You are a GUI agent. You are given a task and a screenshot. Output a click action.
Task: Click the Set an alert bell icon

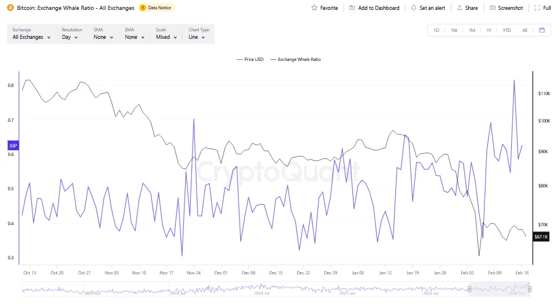pos(414,8)
